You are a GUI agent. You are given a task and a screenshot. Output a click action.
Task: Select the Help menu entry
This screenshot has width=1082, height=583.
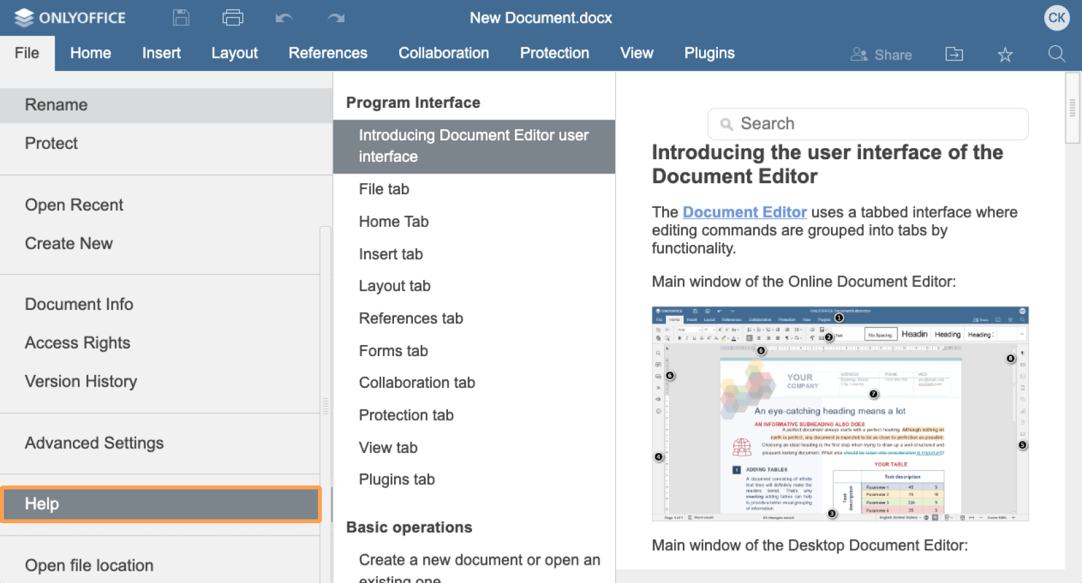[161, 504]
